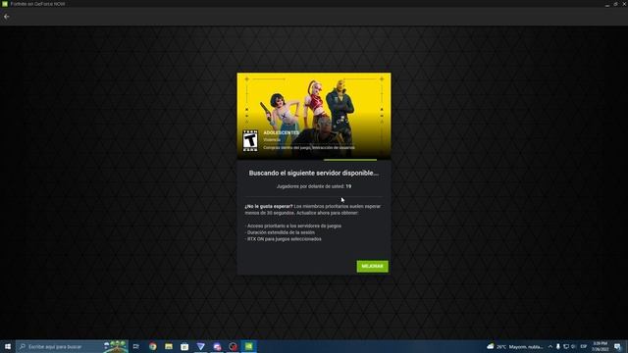The image size is (628, 353).
Task: Open File Explorer from the taskbar
Action: click(x=169, y=346)
